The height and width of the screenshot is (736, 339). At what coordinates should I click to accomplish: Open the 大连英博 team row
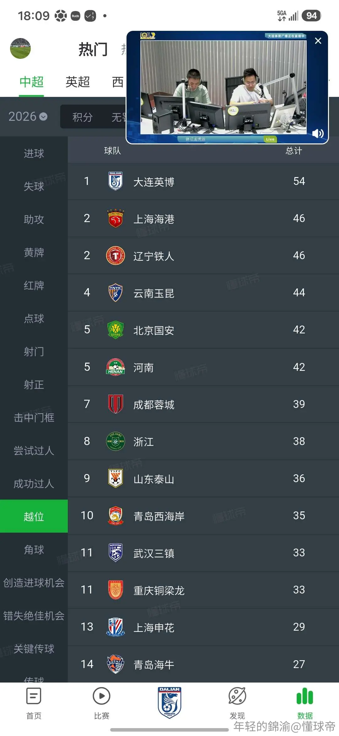[x=203, y=181]
